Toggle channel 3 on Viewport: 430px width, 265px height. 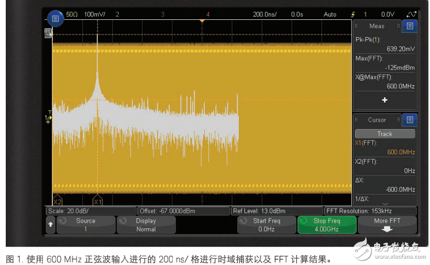[162, 14]
